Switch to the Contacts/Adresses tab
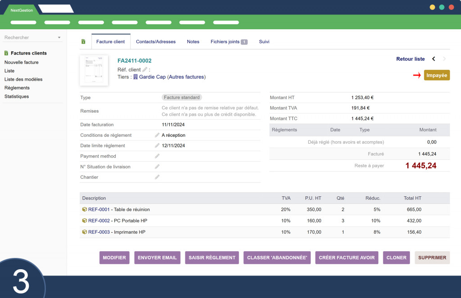 [x=156, y=41]
